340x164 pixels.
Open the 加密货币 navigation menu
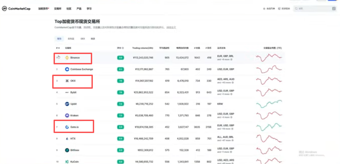click(x=44, y=9)
